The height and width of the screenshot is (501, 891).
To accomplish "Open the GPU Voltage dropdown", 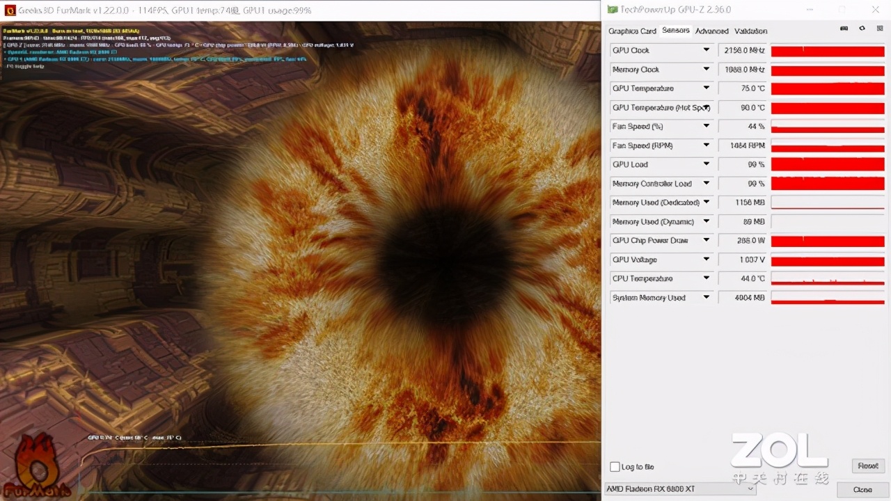I will pos(706,260).
